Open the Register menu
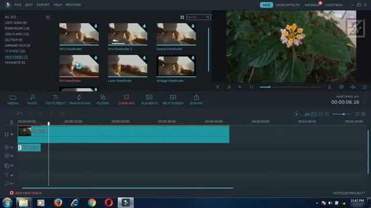The height and width of the screenshot is (208, 371). [74, 5]
